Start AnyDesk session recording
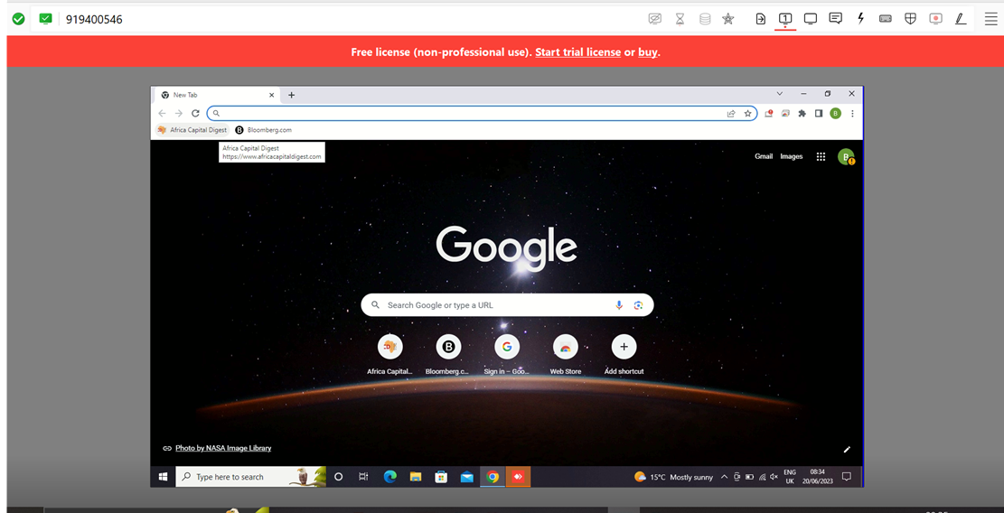 [x=935, y=19]
